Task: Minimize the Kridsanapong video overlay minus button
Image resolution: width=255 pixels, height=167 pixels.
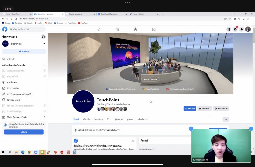Action: pyautogui.click(x=251, y=129)
